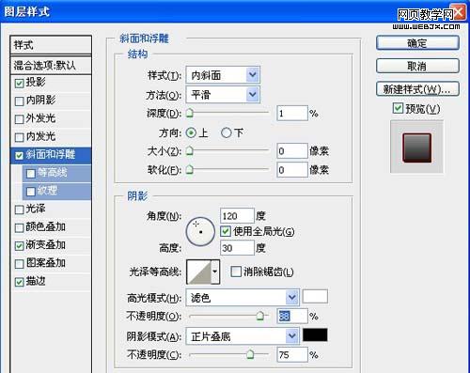Click the 高度 altitude field showing 30

click(237, 248)
